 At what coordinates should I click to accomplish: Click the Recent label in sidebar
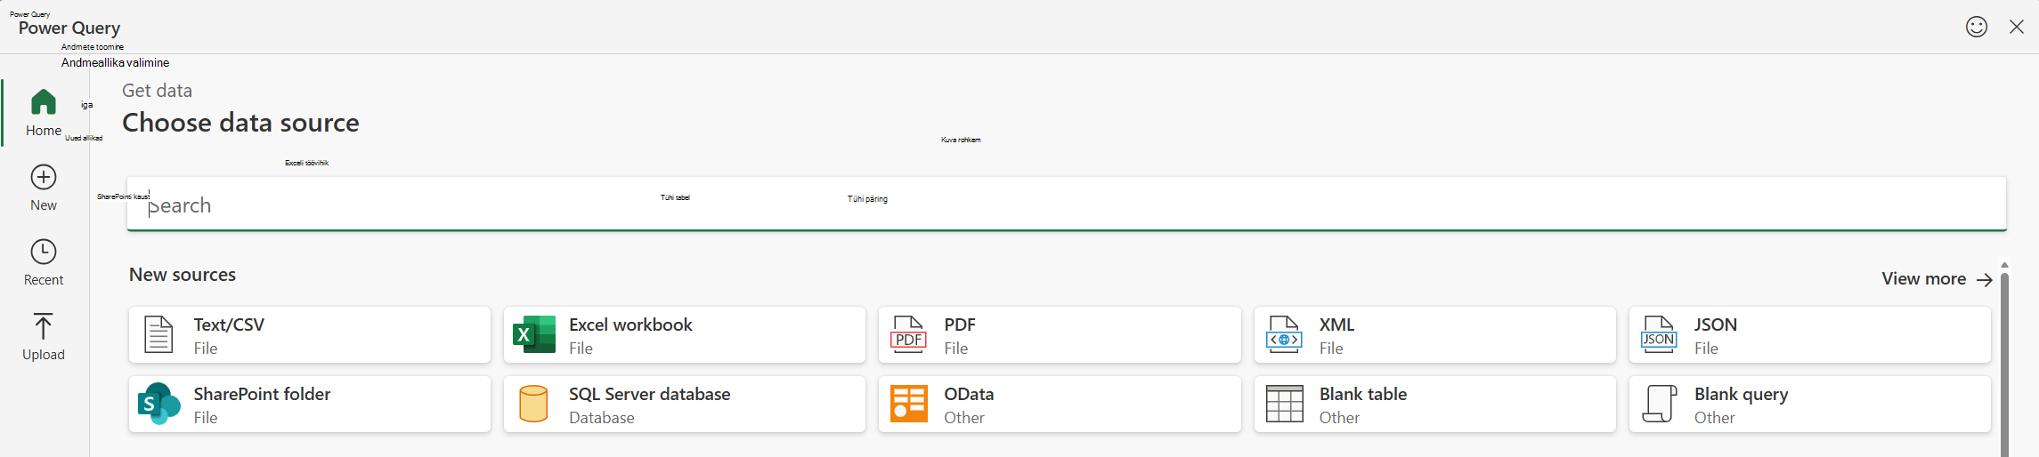(x=44, y=280)
